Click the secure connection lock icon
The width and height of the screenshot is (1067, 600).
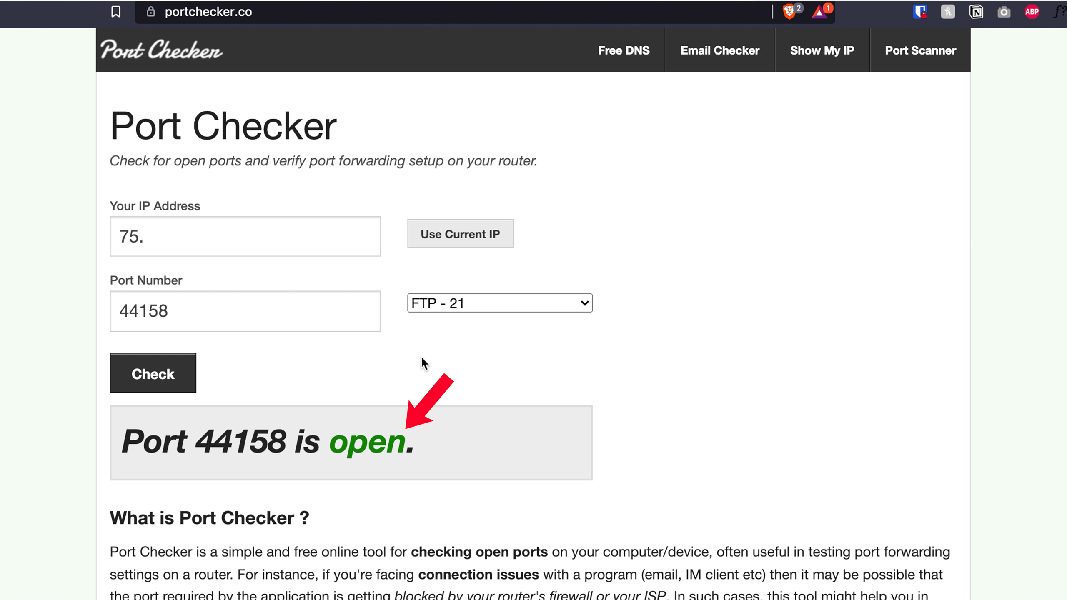(151, 12)
